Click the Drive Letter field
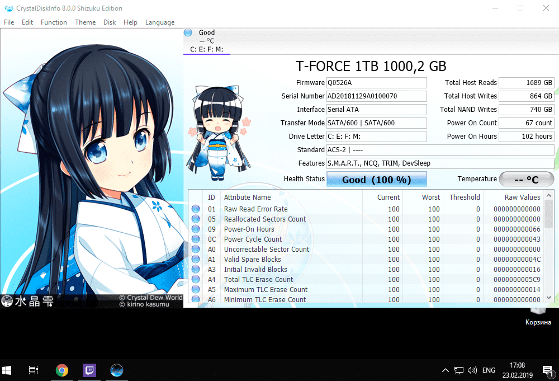The height and width of the screenshot is (381, 559). tap(376, 137)
